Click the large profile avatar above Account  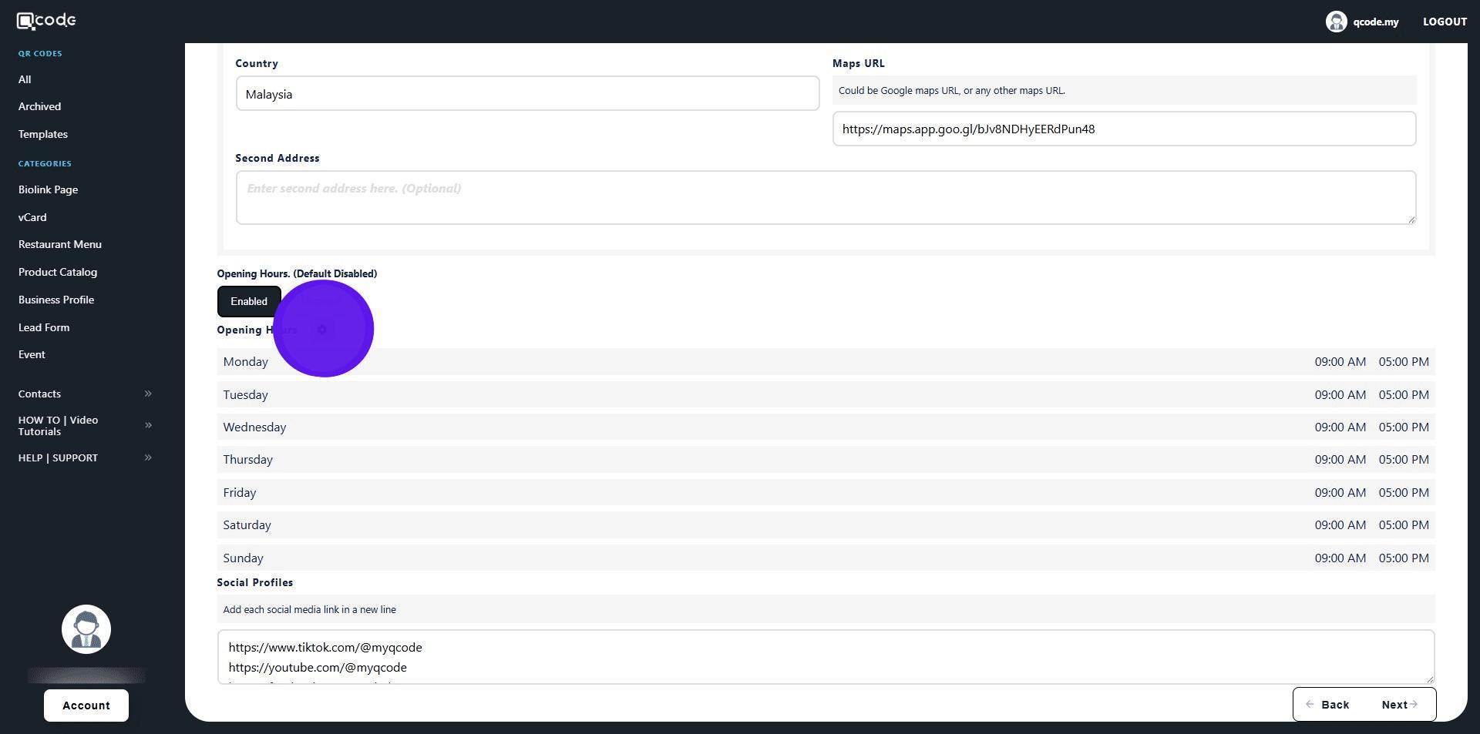[x=86, y=629]
